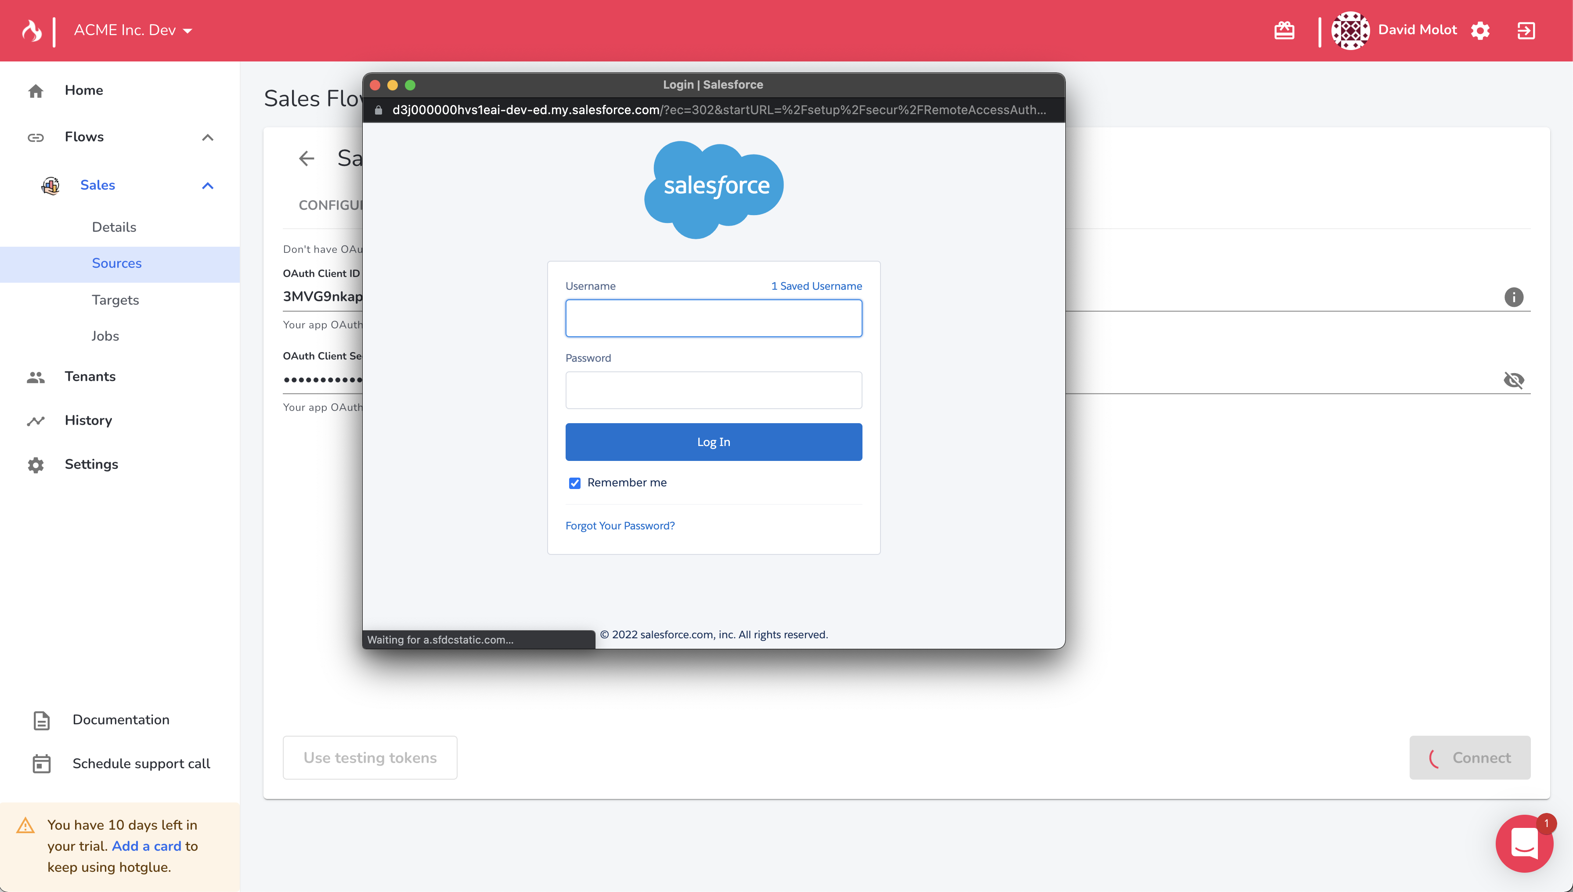The height and width of the screenshot is (892, 1573).
Task: Click the Documentation page icon
Action: pyautogui.click(x=41, y=720)
